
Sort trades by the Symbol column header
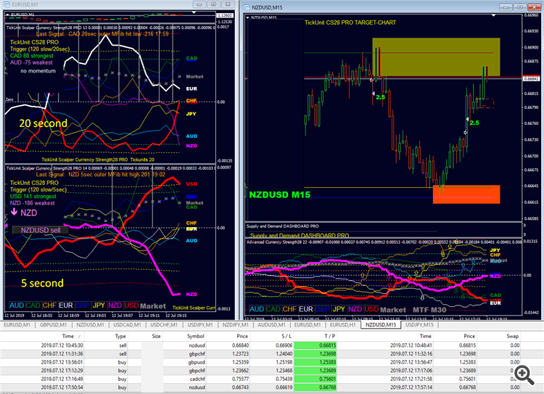(195, 336)
